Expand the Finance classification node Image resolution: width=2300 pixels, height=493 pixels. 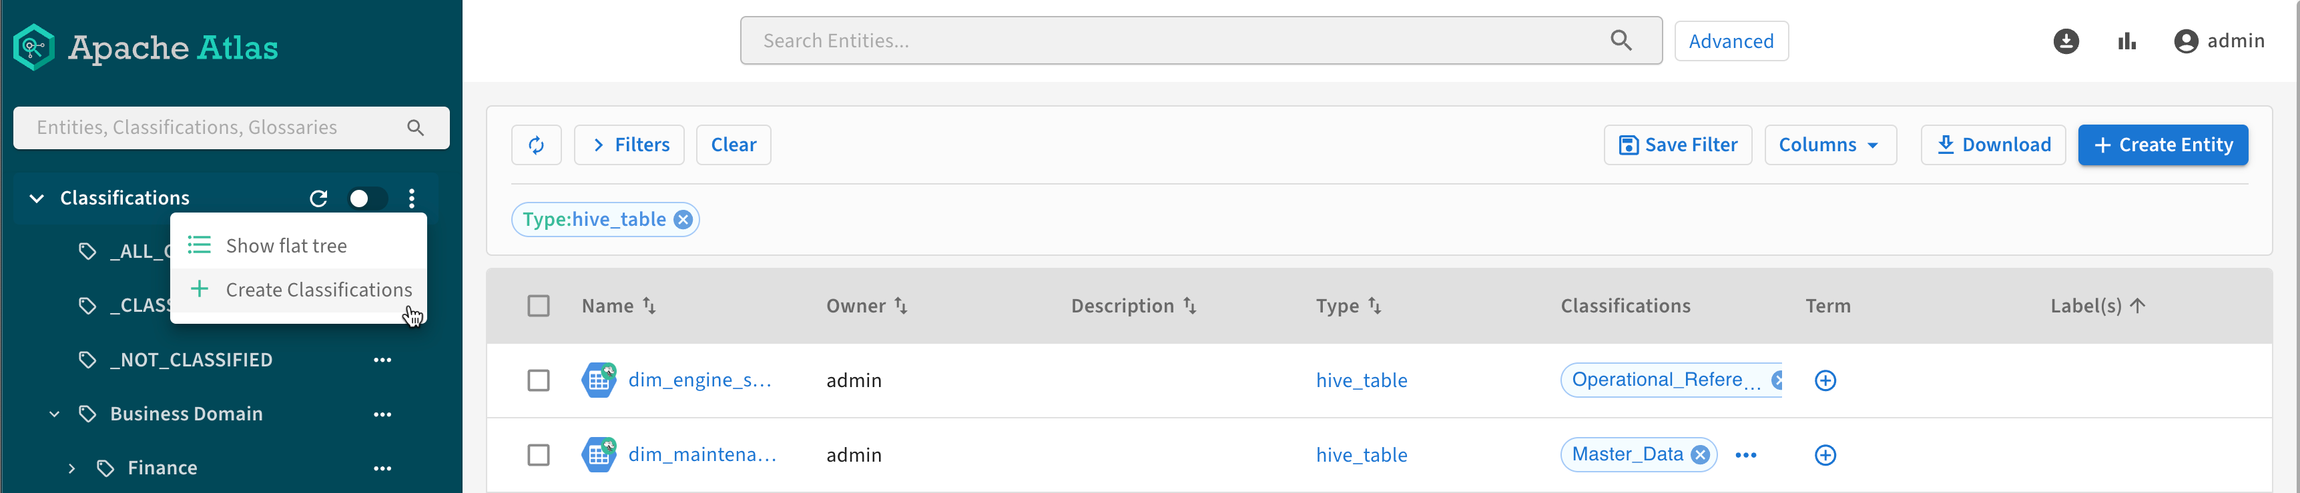point(71,468)
